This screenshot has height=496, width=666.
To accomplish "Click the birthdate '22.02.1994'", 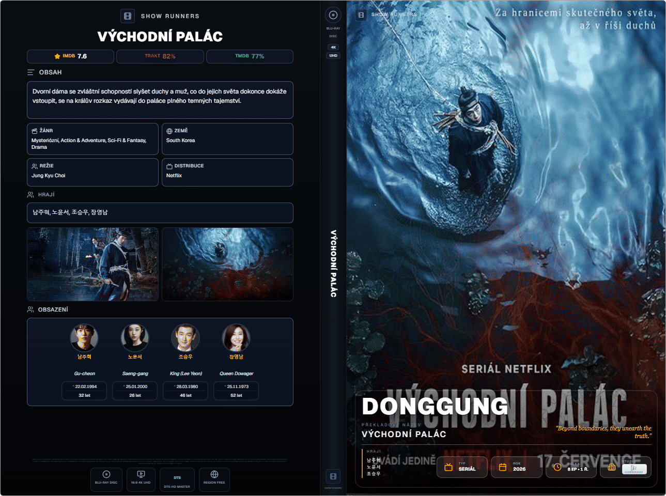I will pyautogui.click(x=86, y=386).
